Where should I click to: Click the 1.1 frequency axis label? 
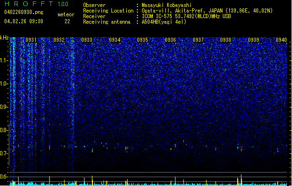pyautogui.click(x=4, y=60)
